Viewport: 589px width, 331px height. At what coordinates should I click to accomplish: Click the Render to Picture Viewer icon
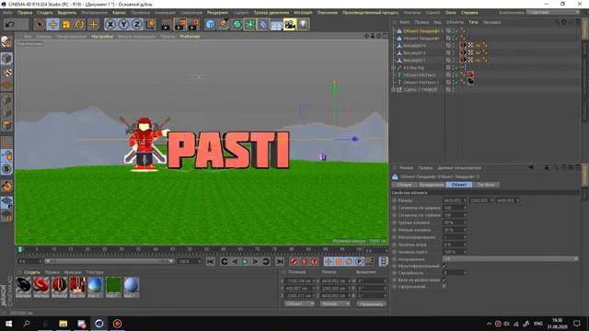click(180, 25)
